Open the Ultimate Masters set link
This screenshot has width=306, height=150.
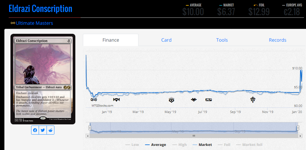pos(34,23)
